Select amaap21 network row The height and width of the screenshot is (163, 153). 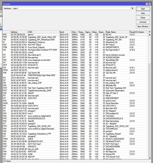76,111
